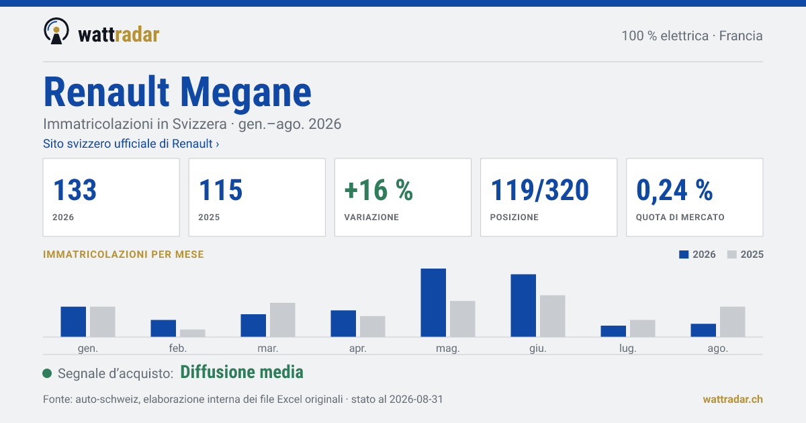Click the blue 2026 bar for giu.
Screen dimensions: 806x423
(x=523, y=305)
